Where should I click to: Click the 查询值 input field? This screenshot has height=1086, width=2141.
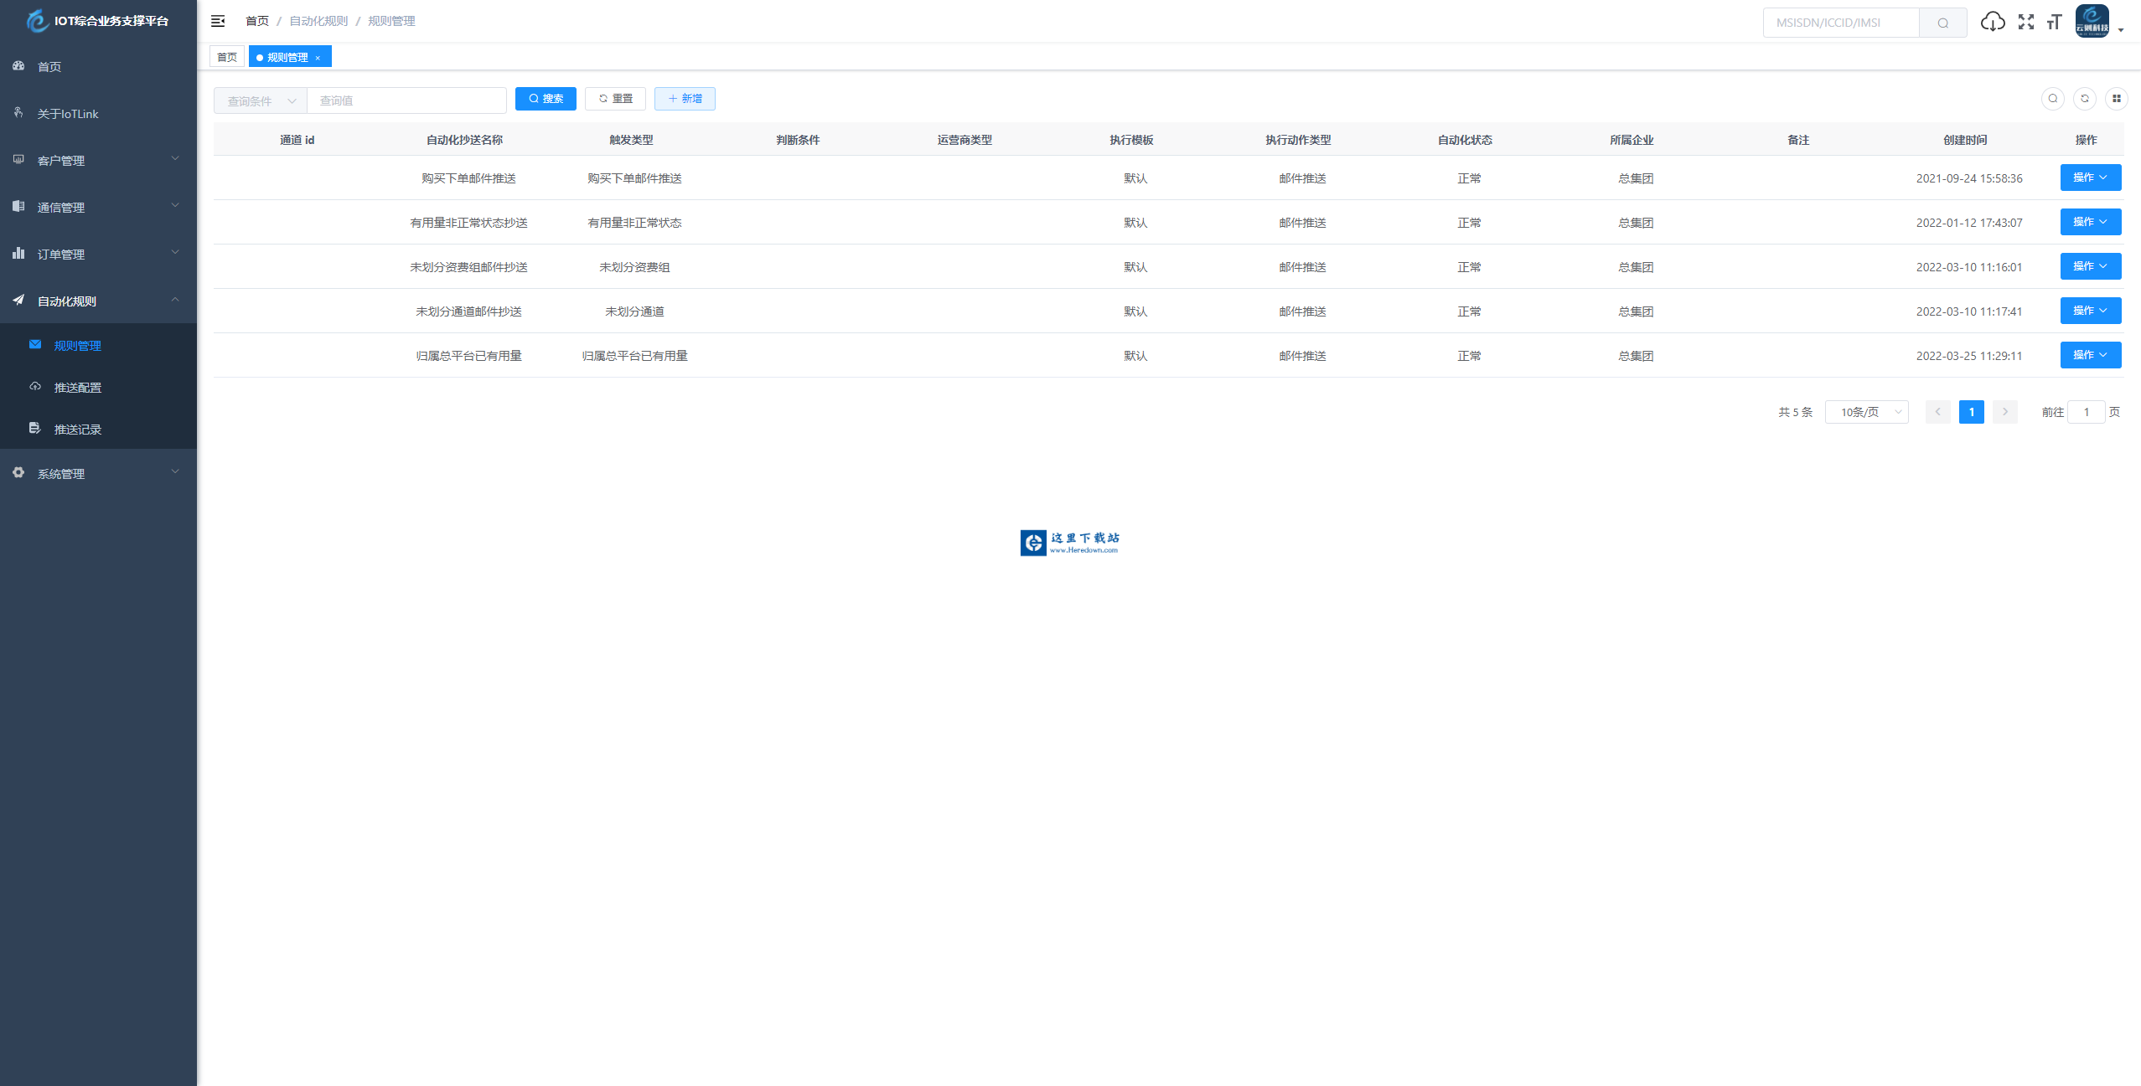[x=406, y=100]
